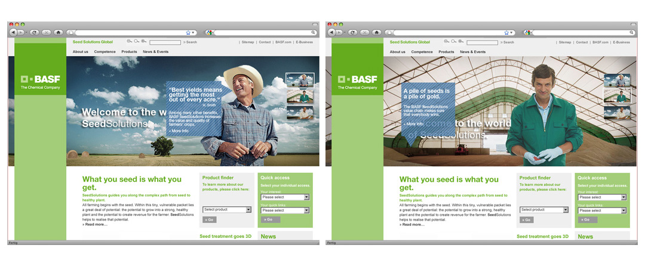This screenshot has width=645, height=279.
Task: Increase text size on the left BASF page
Action: pyautogui.click(x=143, y=42)
